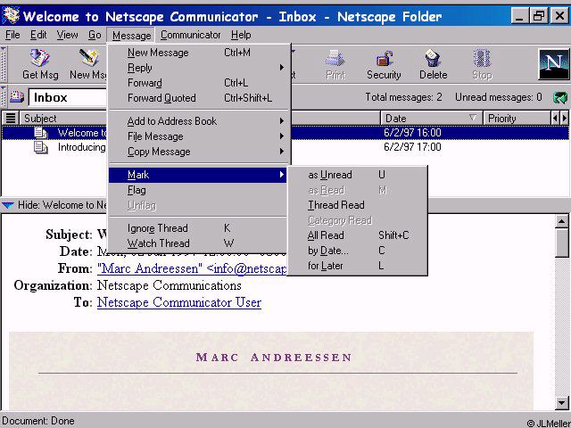Click the message pane scrollbar thumb

(562, 243)
